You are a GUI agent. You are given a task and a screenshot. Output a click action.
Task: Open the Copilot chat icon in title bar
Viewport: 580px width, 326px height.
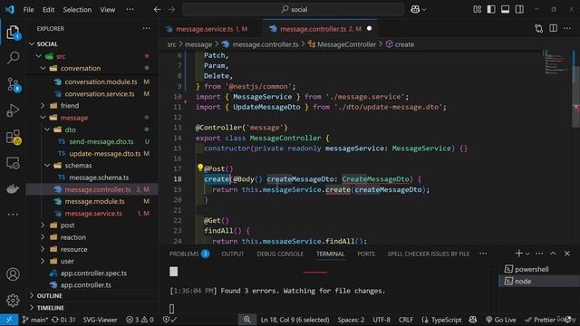point(415,10)
